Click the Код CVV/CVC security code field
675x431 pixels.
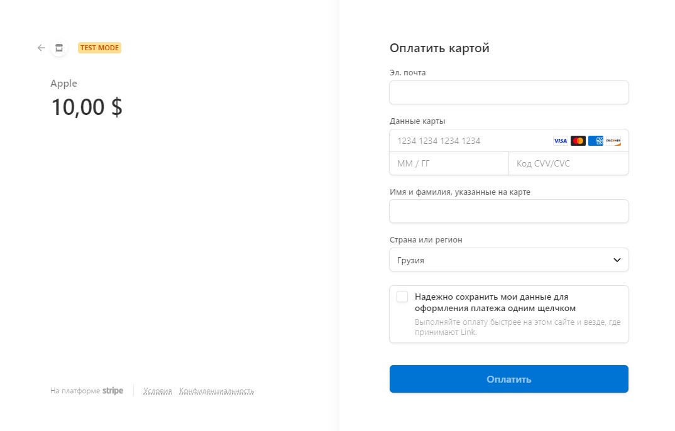click(x=568, y=163)
